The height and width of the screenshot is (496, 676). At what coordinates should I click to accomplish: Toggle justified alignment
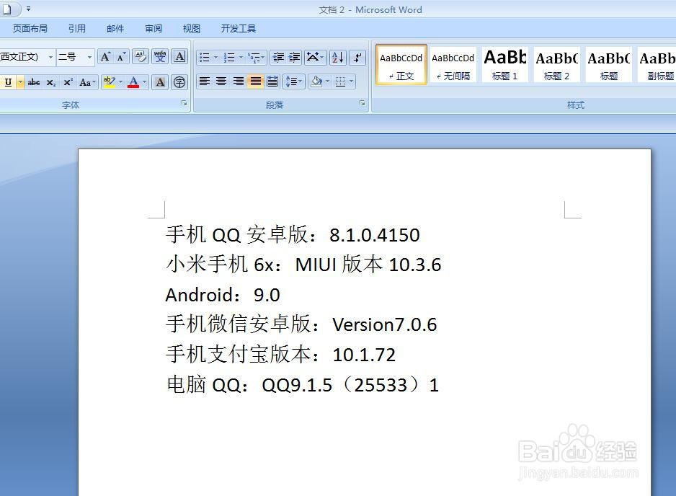256,81
